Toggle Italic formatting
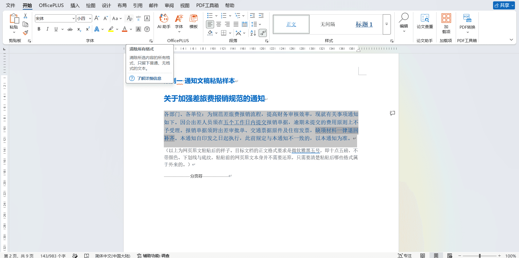The height and width of the screenshot is (258, 519). pyautogui.click(x=48, y=29)
